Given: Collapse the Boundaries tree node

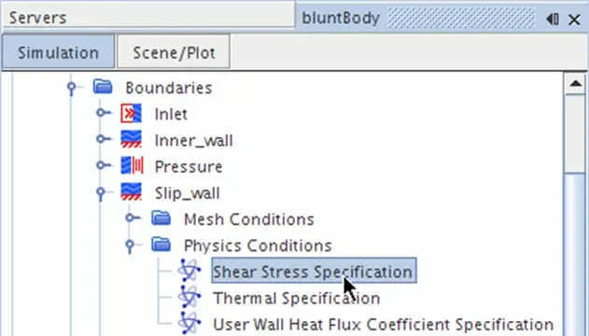Looking at the screenshot, I should pyautogui.click(x=71, y=88).
